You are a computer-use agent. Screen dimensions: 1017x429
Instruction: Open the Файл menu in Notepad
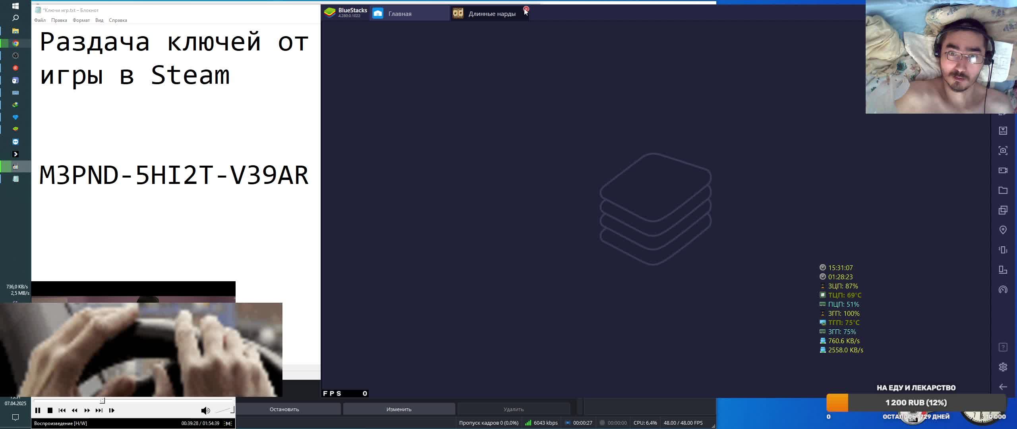[x=40, y=20]
